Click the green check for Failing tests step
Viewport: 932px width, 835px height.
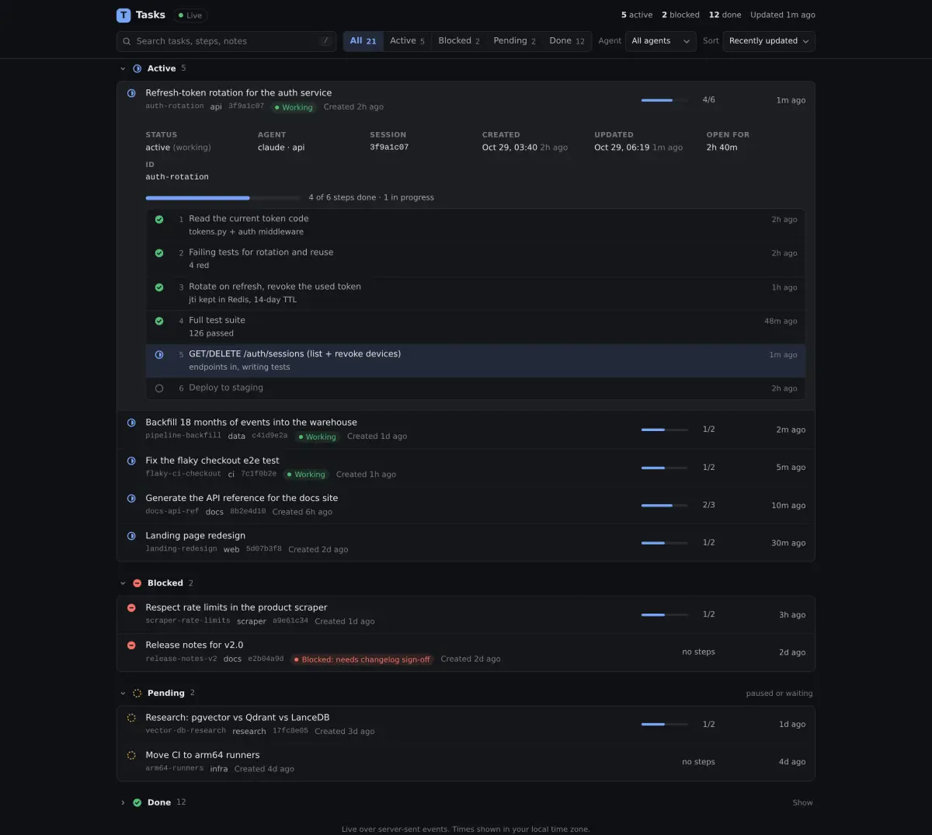159,253
